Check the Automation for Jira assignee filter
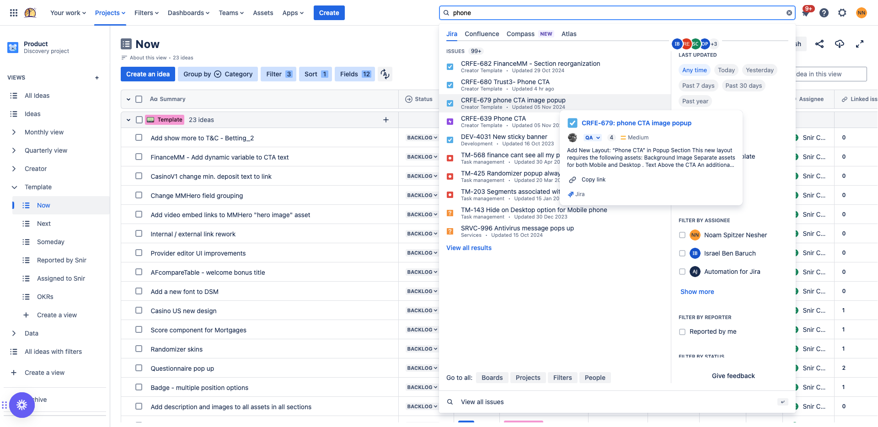Image resolution: width=878 pixels, height=427 pixels. (x=682, y=272)
